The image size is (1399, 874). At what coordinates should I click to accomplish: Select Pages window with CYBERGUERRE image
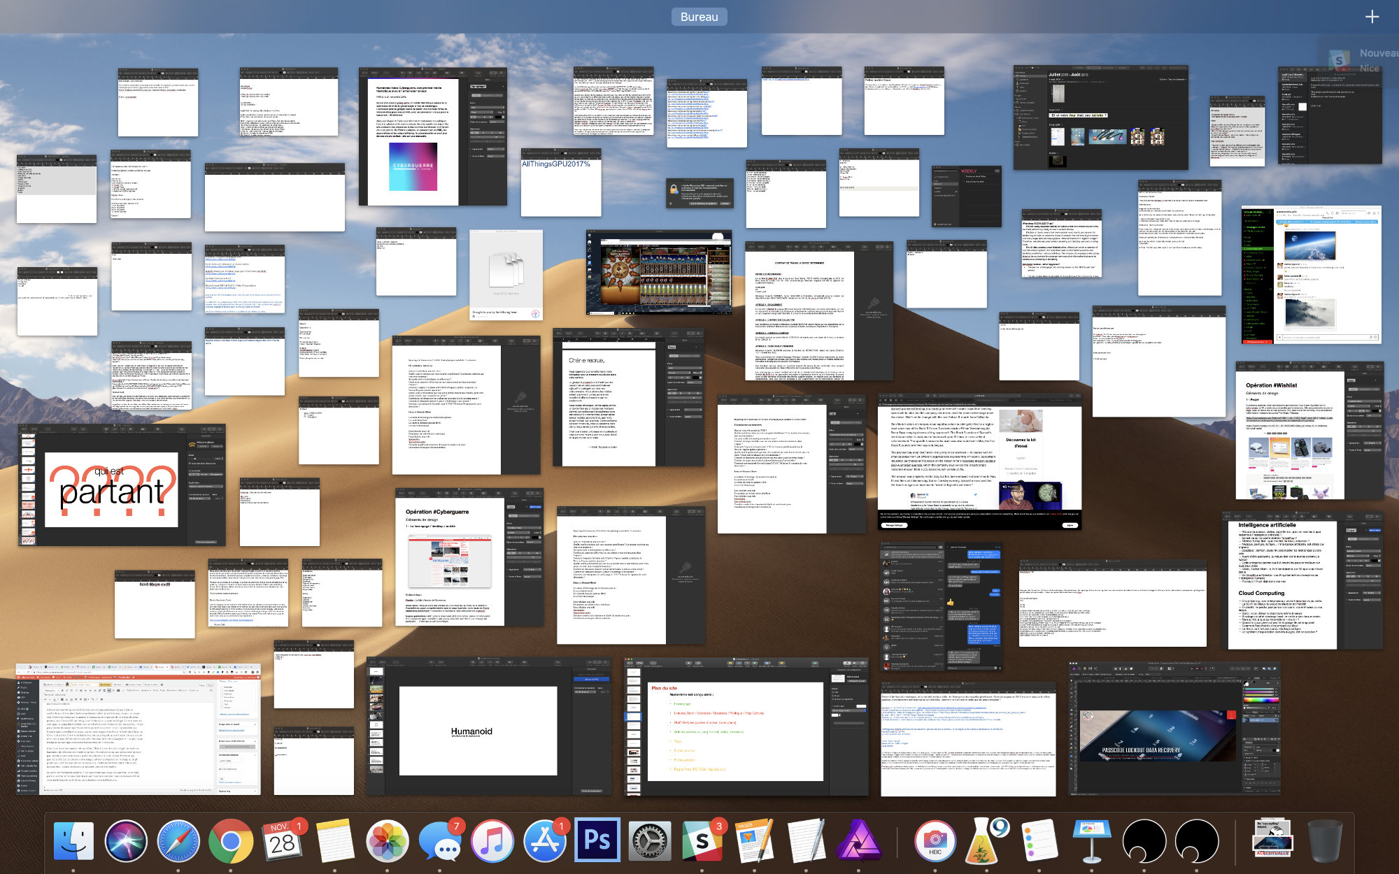[x=432, y=136]
